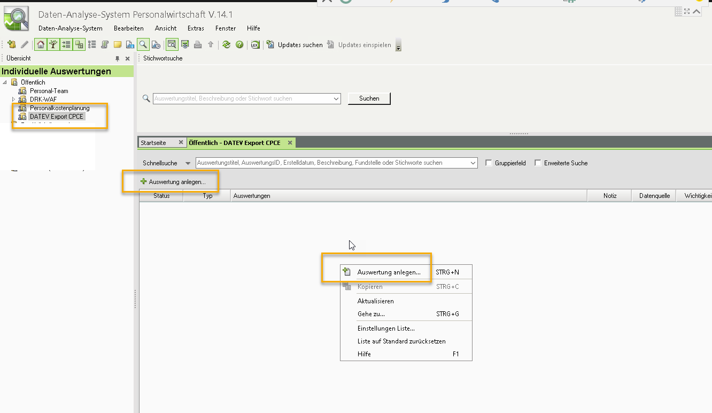
Task: Enable the Gruppierfeld checkbox
Action: [x=489, y=163]
